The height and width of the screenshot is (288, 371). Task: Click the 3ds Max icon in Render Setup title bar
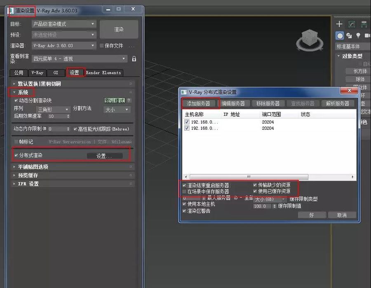[x=10, y=11]
